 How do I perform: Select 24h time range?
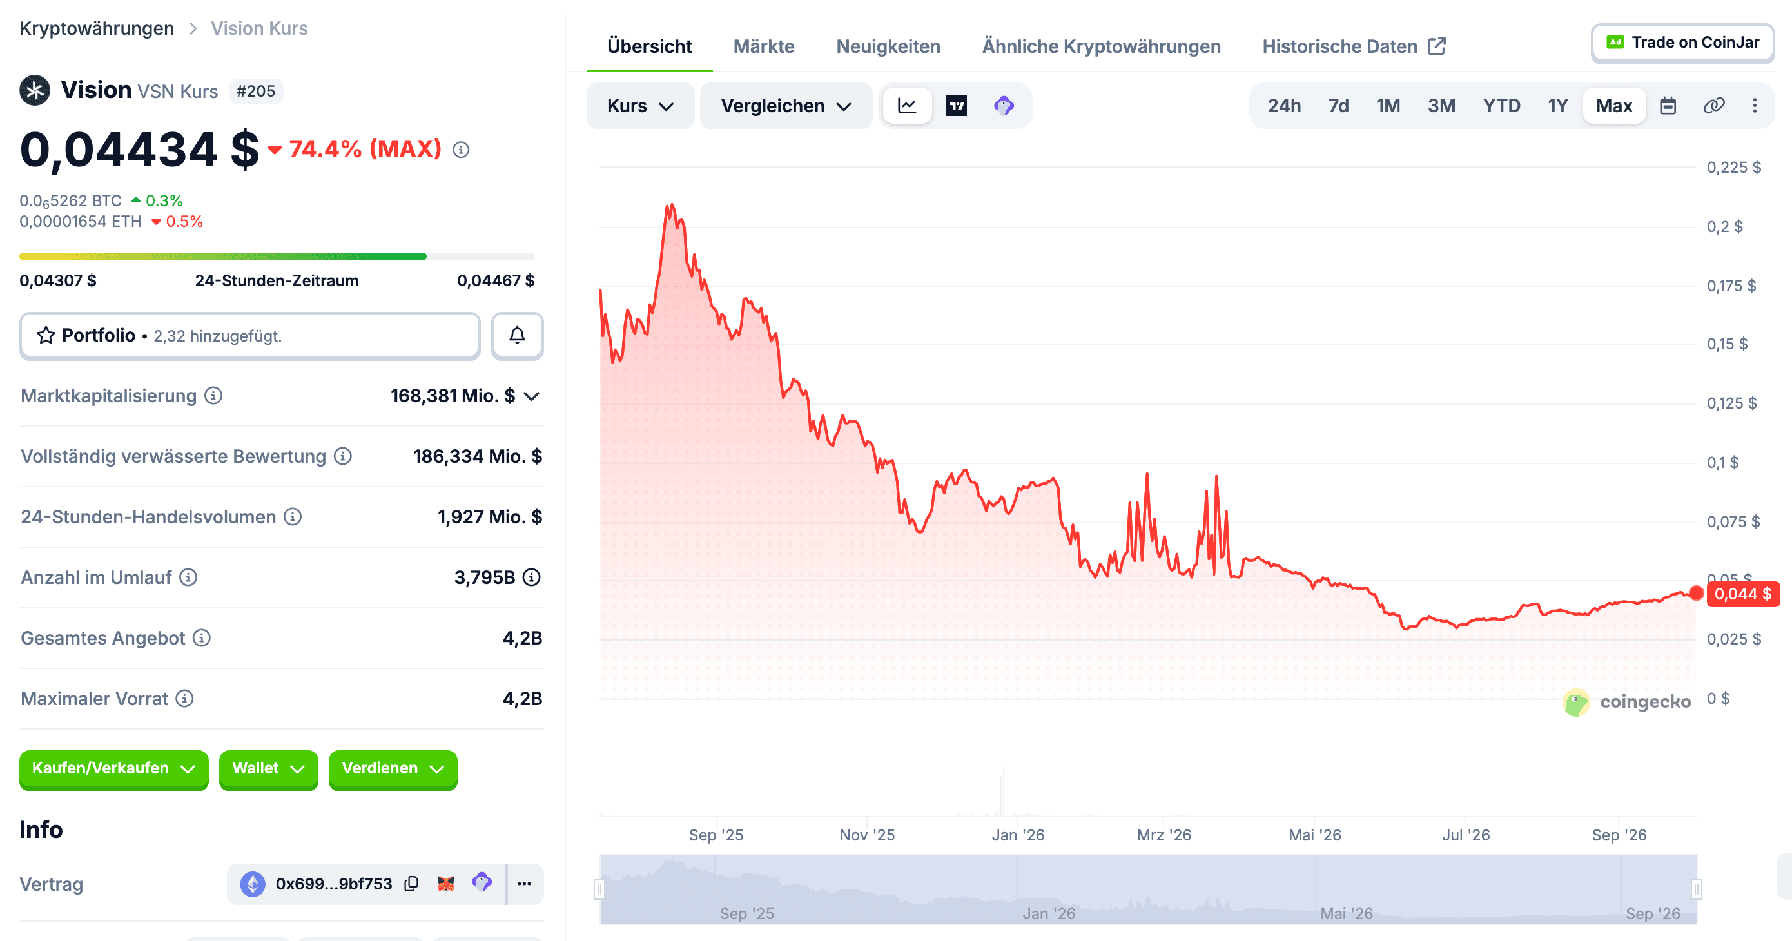coord(1283,106)
